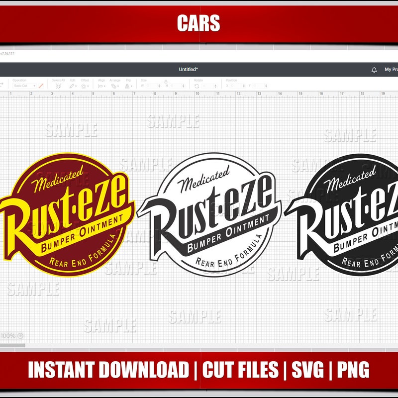The image size is (398, 398).
Task: Click the Rotate value stepper arrow
Action: click(x=215, y=86)
